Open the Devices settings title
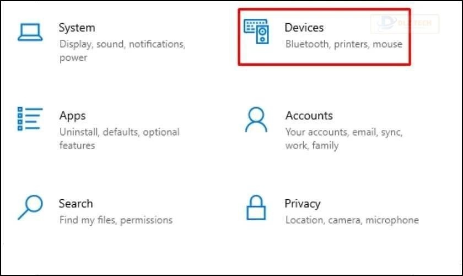The image size is (463, 276). click(x=304, y=28)
